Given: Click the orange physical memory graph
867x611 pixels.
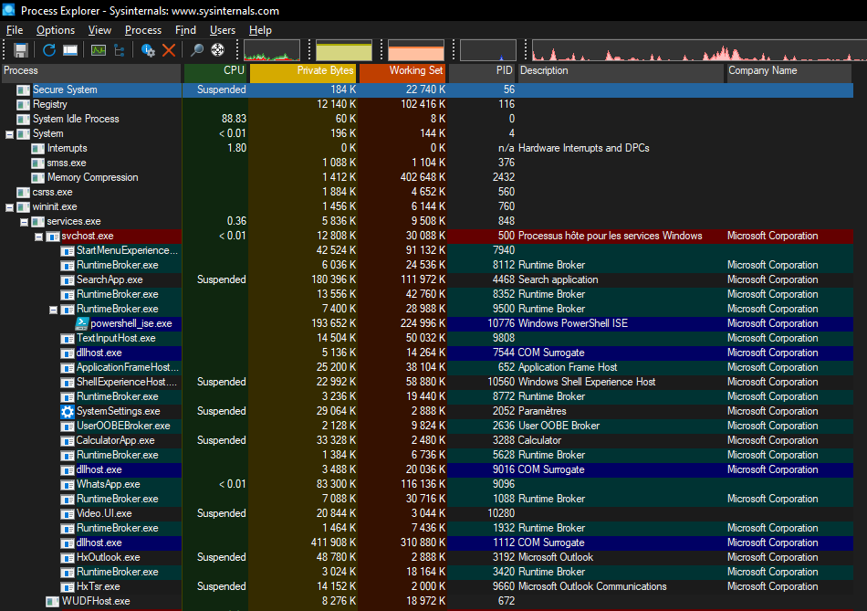Looking at the screenshot, I should click(x=416, y=50).
